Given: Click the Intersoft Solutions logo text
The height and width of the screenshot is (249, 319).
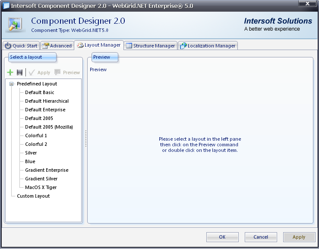Looking at the screenshot, I should [278, 21].
